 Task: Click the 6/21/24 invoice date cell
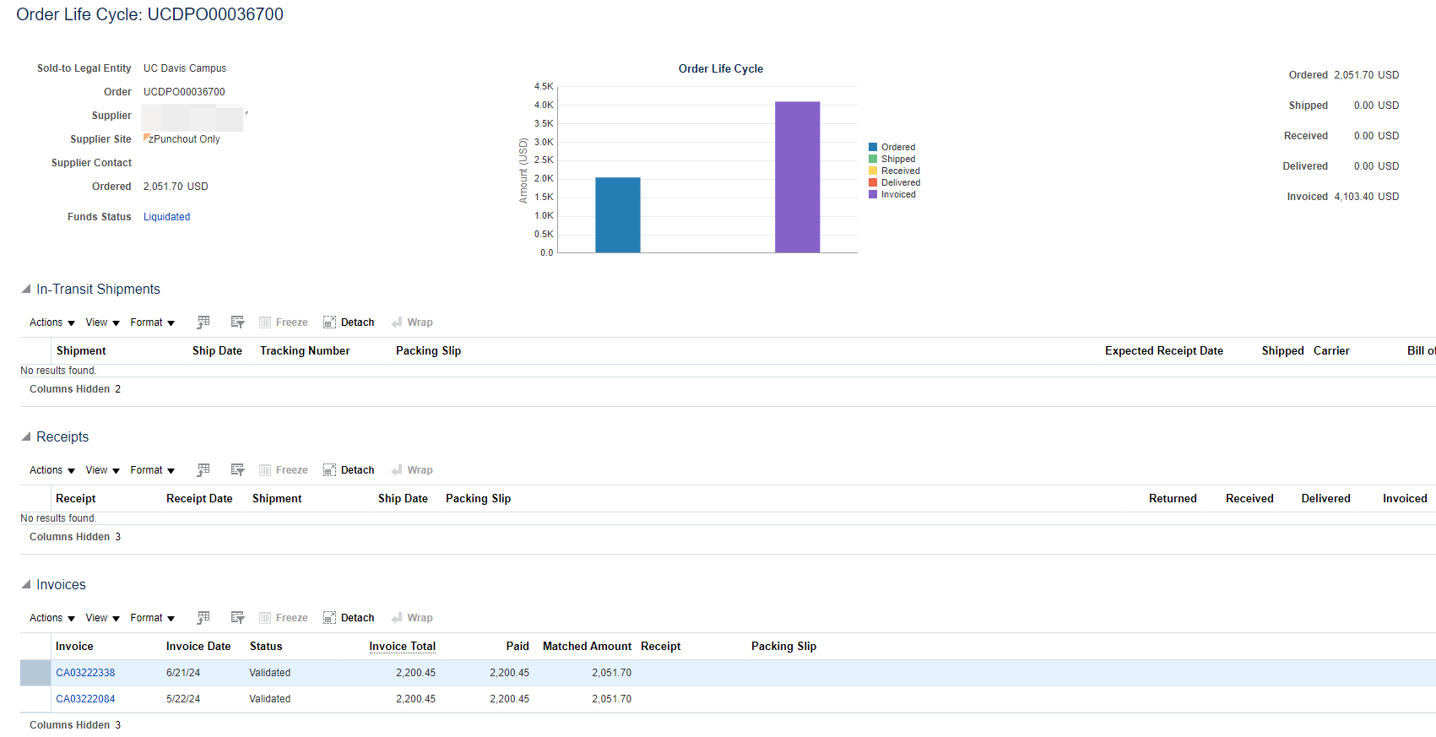point(183,673)
